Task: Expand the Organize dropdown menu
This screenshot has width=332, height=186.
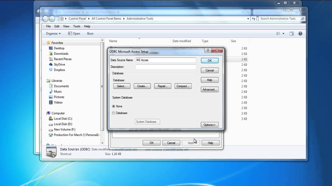Action: click(x=53, y=34)
